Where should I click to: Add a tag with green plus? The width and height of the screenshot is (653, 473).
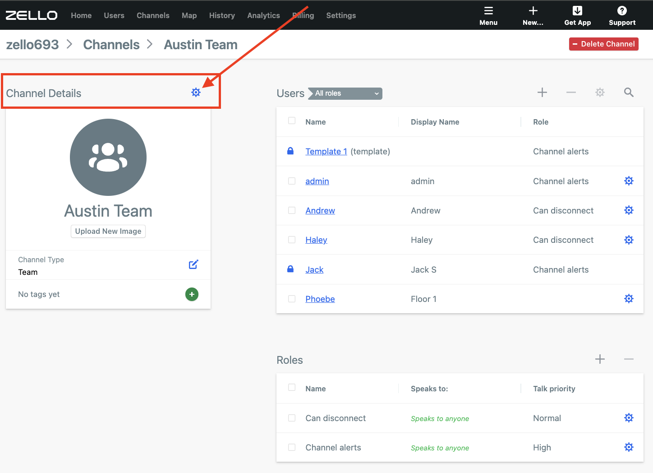(192, 294)
